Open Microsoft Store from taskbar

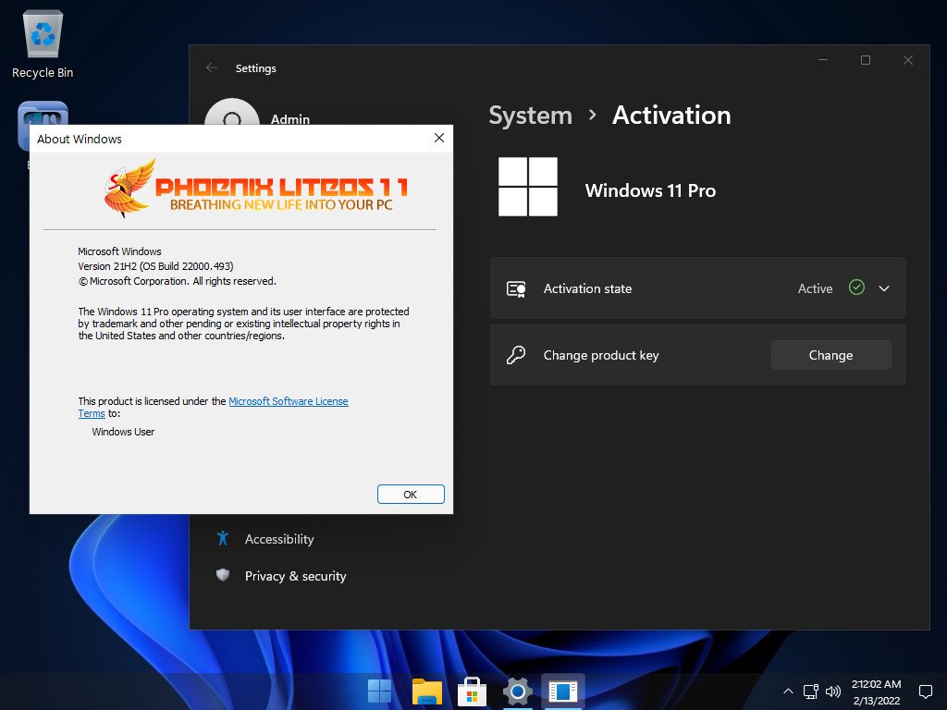click(x=472, y=692)
